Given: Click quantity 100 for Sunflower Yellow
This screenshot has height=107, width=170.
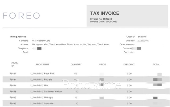Looking at the screenshot, I should point(76,92).
